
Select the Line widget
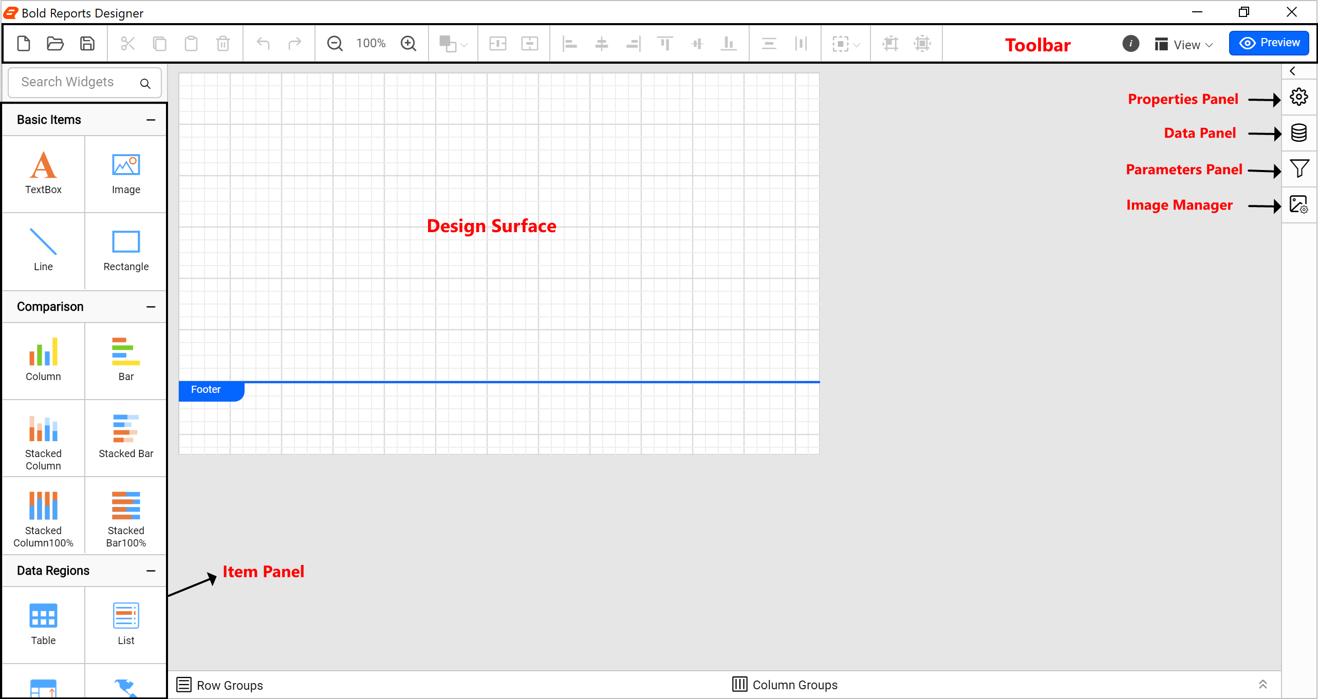click(43, 251)
